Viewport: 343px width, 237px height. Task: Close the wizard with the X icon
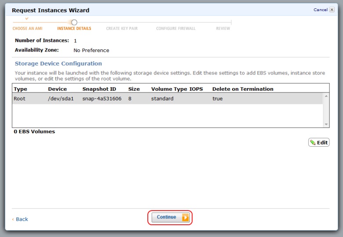[x=332, y=10]
